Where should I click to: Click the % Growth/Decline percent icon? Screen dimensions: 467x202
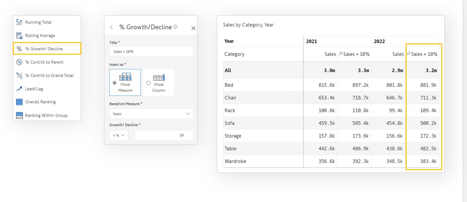[19, 49]
